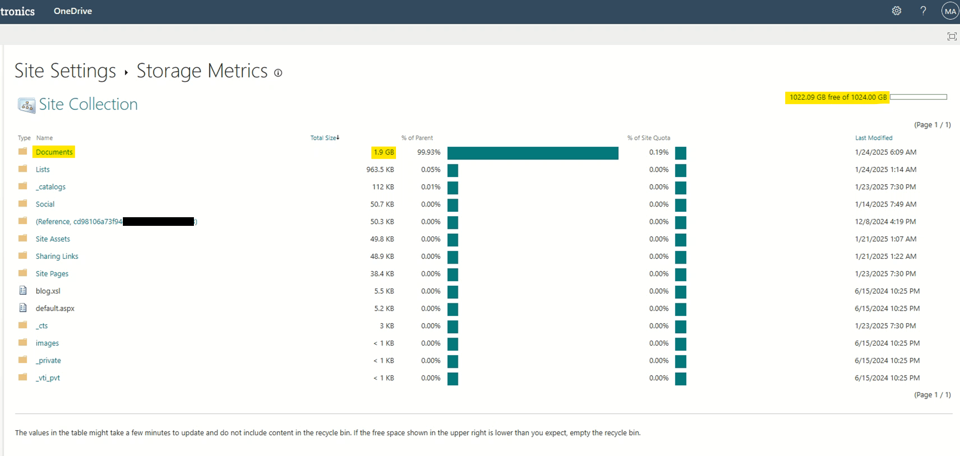Click the help question mark icon
The image size is (960, 456).
pyautogui.click(x=923, y=11)
